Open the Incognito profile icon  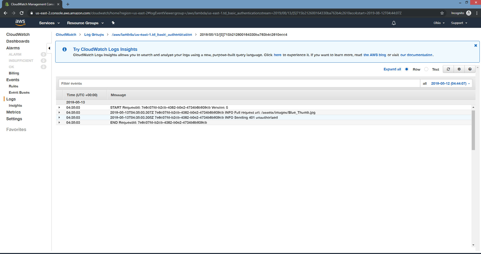click(469, 13)
